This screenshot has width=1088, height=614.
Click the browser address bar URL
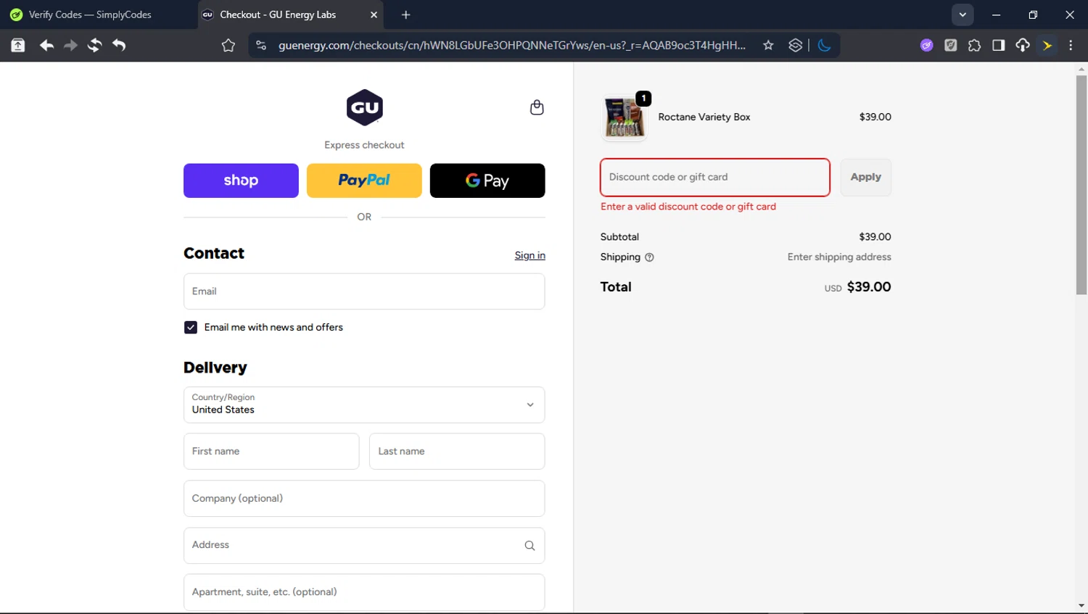[x=511, y=45]
